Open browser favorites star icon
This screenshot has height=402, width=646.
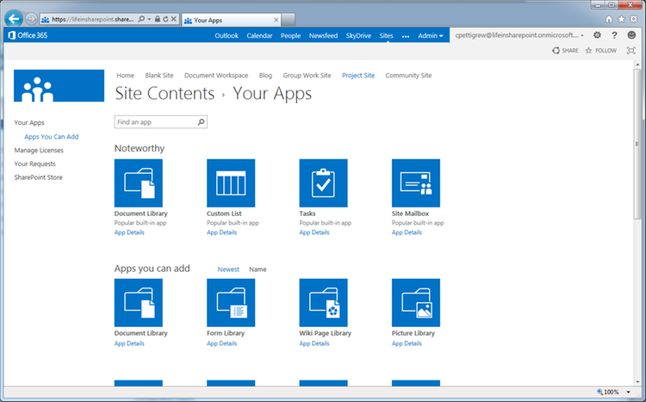[621, 19]
